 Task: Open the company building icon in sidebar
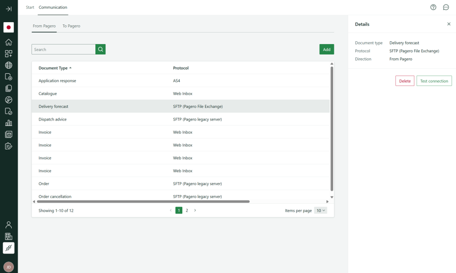point(9,236)
